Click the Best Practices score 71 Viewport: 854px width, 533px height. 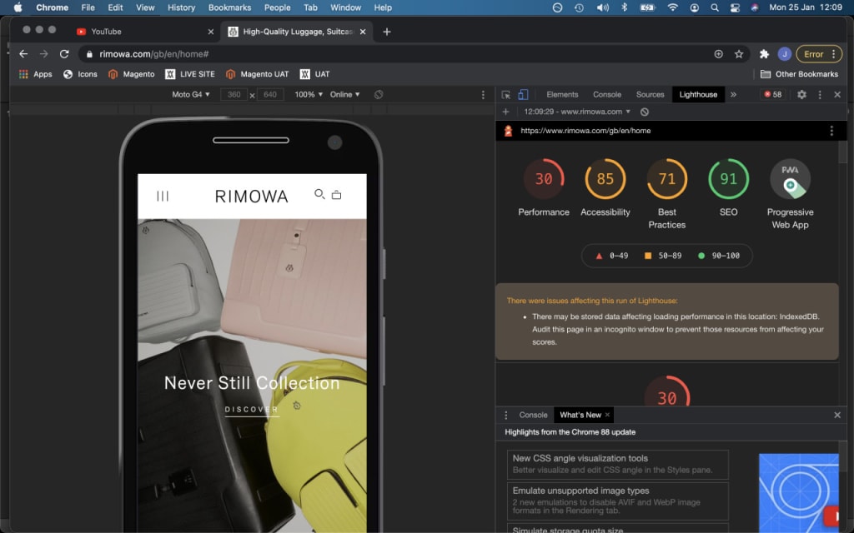coord(666,179)
